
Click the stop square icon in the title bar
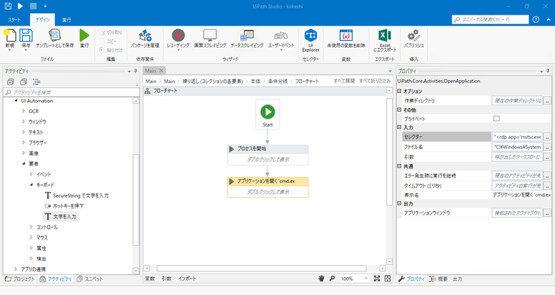point(33,6)
